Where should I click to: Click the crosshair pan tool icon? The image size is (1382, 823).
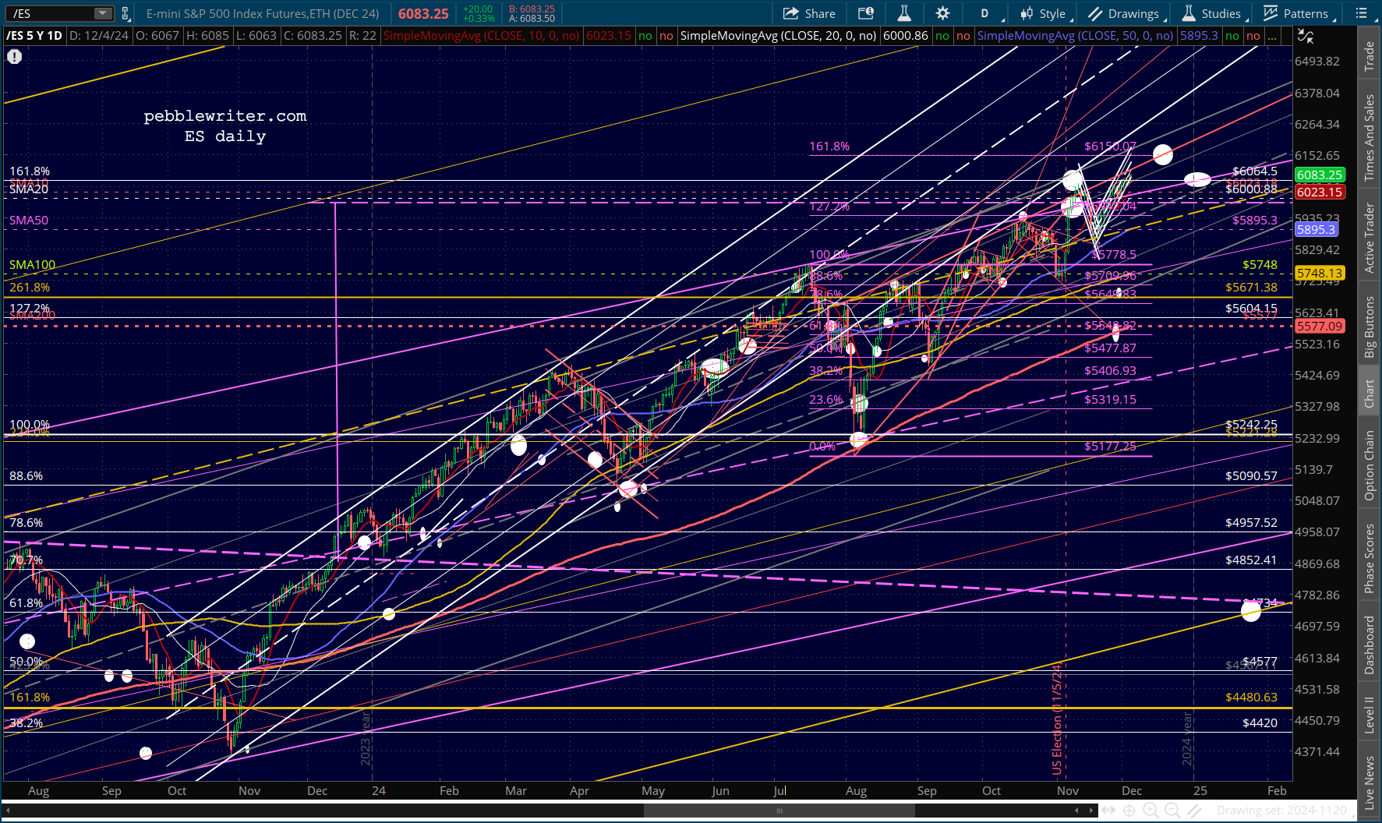1129,811
